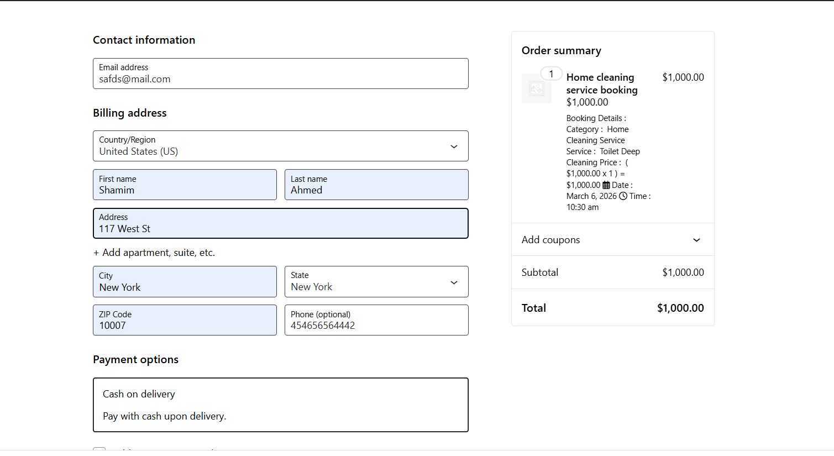
Task: Click Add apartment, suite, etc. link
Action: click(x=154, y=253)
